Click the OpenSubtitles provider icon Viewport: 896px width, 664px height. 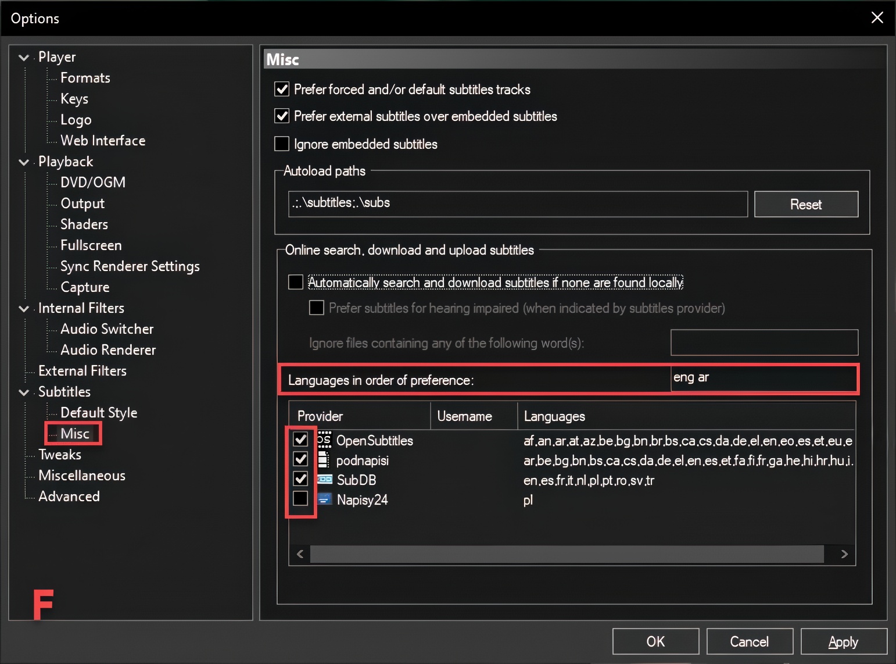pyautogui.click(x=324, y=440)
